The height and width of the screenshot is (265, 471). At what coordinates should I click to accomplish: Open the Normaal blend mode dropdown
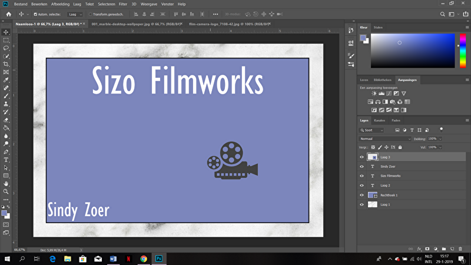click(385, 138)
